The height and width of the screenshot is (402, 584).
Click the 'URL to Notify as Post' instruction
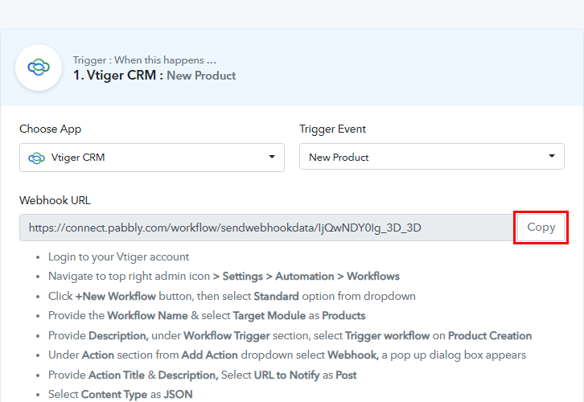(202, 375)
